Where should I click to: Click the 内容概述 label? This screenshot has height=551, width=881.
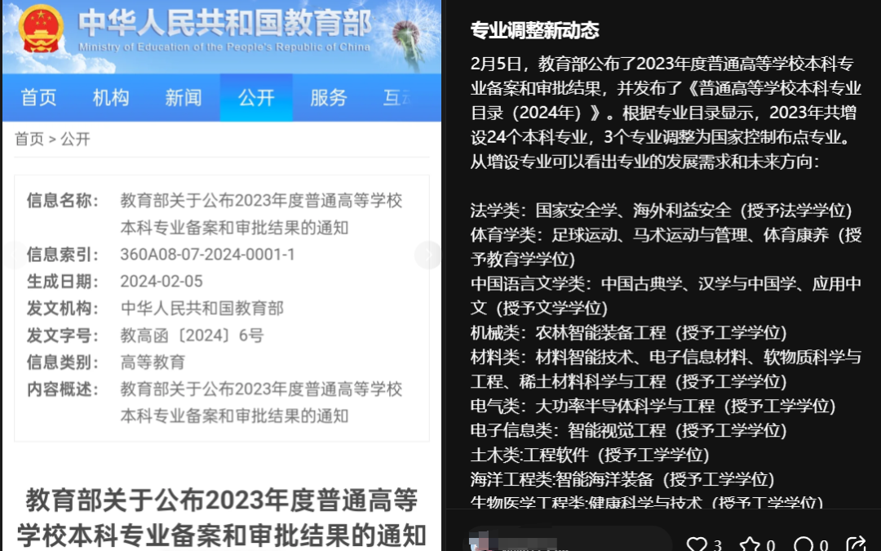coord(62,389)
